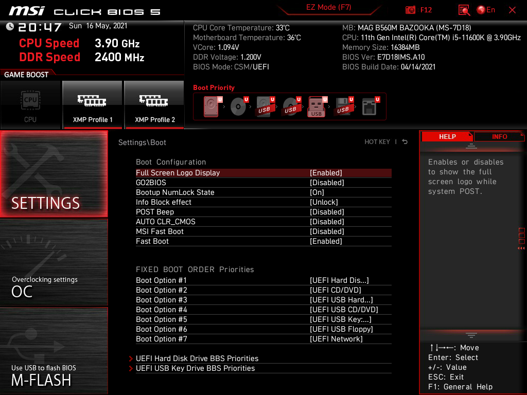Change the Fast Boot setting
The height and width of the screenshot is (395, 527).
point(263,241)
